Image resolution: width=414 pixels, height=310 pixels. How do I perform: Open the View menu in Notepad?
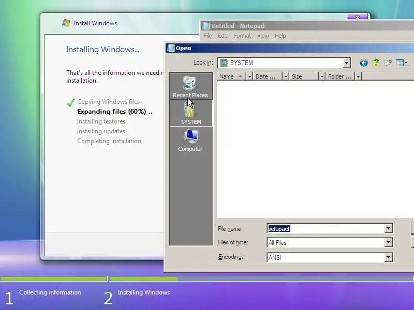(x=263, y=36)
